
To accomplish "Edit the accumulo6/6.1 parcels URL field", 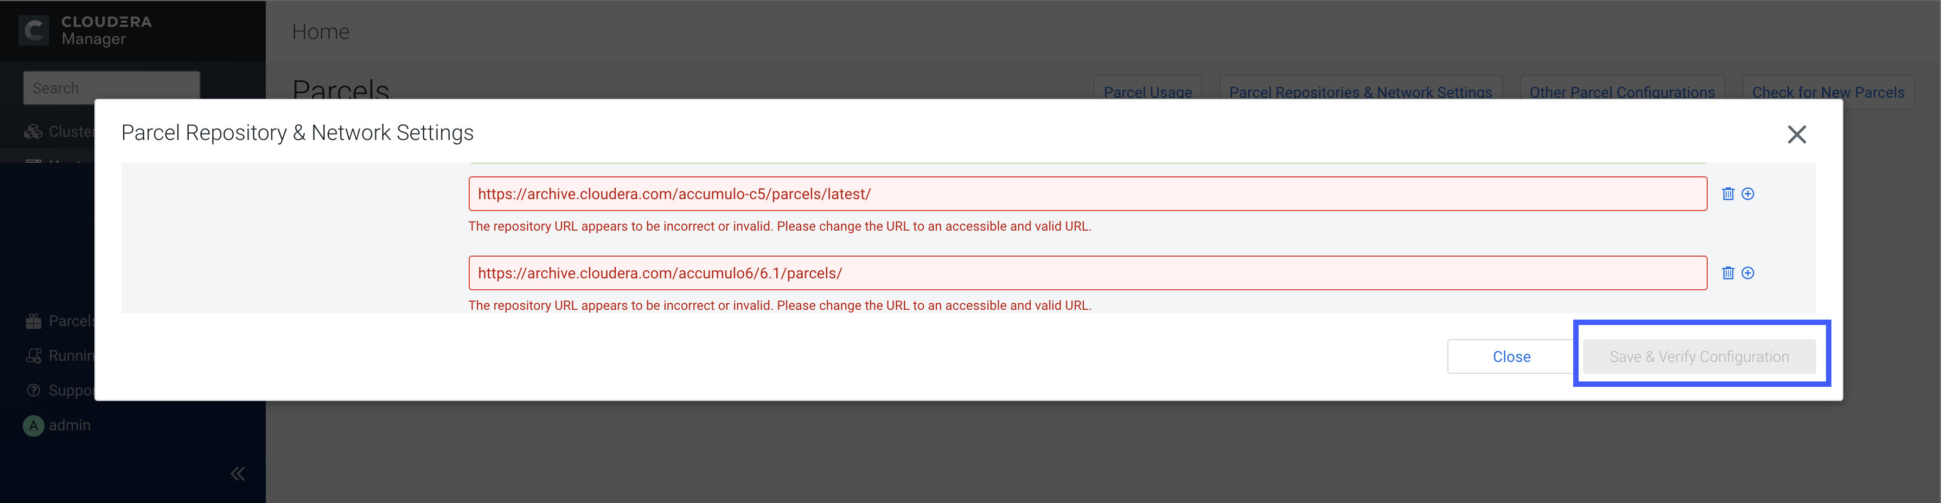I will pos(1087,273).
